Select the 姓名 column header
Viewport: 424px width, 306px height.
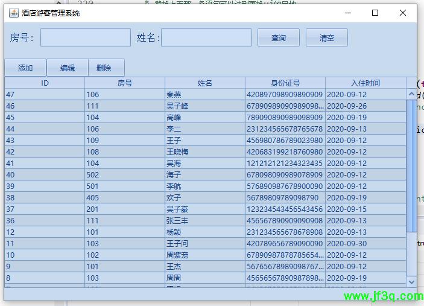click(x=205, y=83)
